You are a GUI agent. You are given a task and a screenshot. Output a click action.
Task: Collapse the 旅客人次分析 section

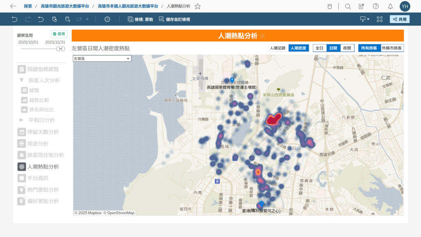tap(21, 80)
